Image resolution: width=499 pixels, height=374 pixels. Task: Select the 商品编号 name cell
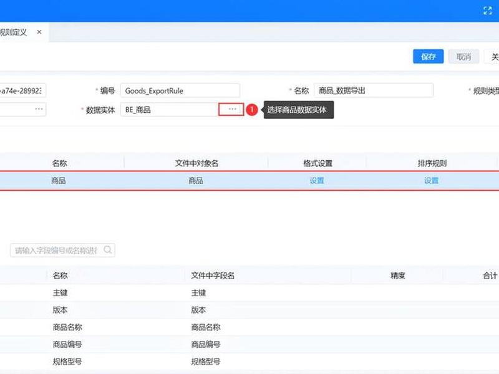pos(67,344)
